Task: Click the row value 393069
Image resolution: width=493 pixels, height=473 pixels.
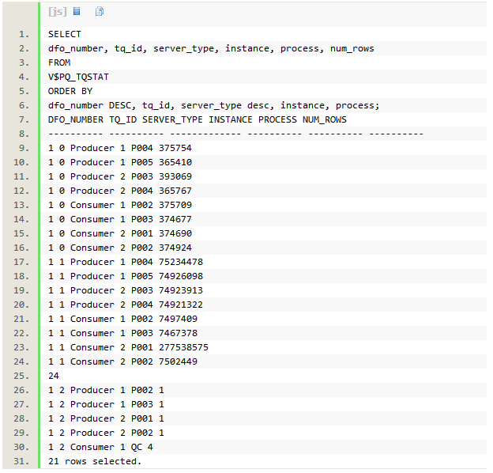Action: click(x=175, y=176)
